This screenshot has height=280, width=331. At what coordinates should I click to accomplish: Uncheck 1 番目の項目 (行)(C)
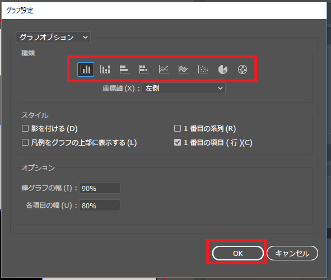[x=178, y=142]
